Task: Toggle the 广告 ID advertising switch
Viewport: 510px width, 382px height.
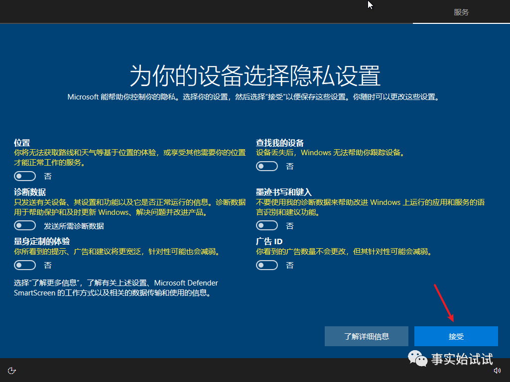Action: [x=267, y=265]
